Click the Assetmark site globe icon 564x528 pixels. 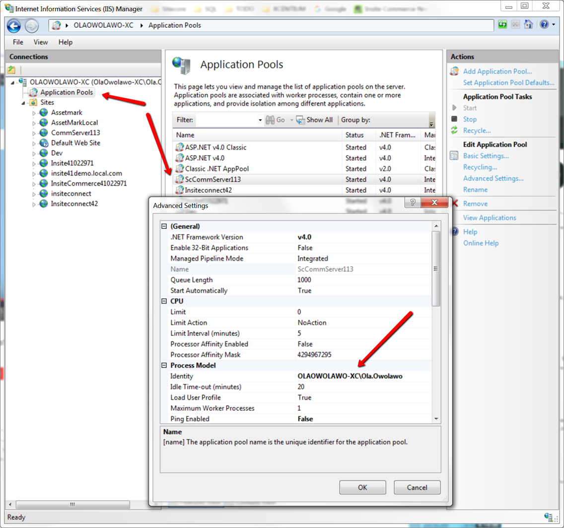pos(44,112)
